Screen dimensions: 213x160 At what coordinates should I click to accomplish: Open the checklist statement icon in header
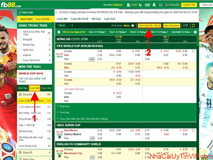point(161,5)
